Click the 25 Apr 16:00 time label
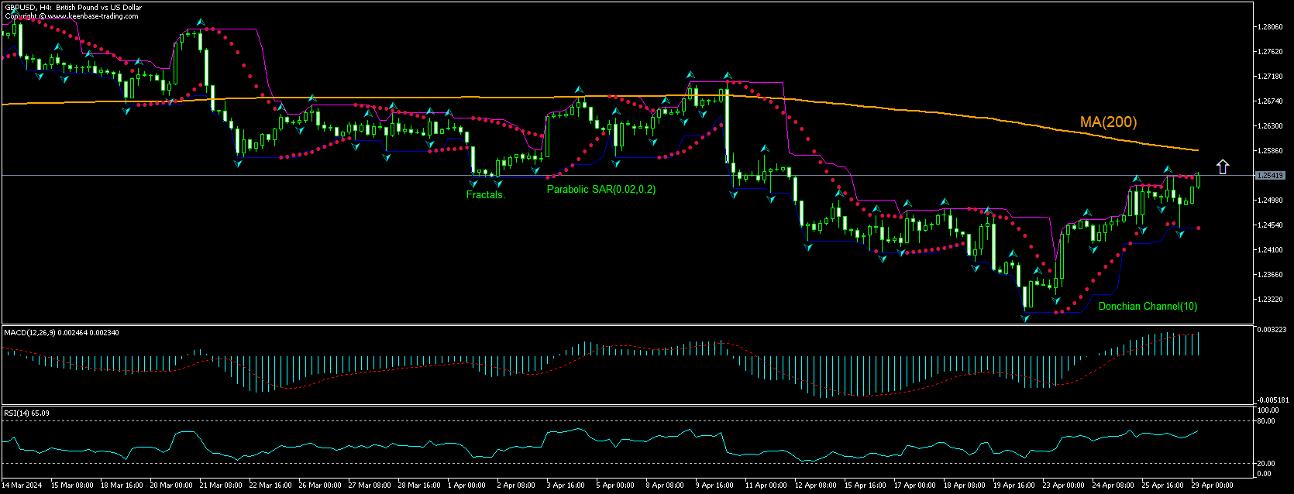This screenshot has height=494, width=1294. point(1163,485)
